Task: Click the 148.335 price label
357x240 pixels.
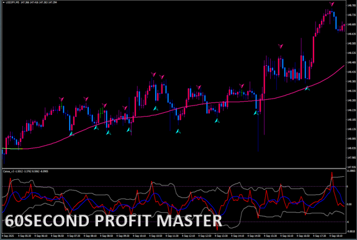Action: 351,91
